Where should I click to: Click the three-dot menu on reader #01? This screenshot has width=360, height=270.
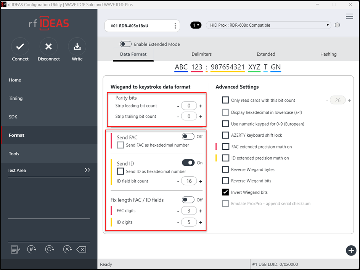(175, 26)
